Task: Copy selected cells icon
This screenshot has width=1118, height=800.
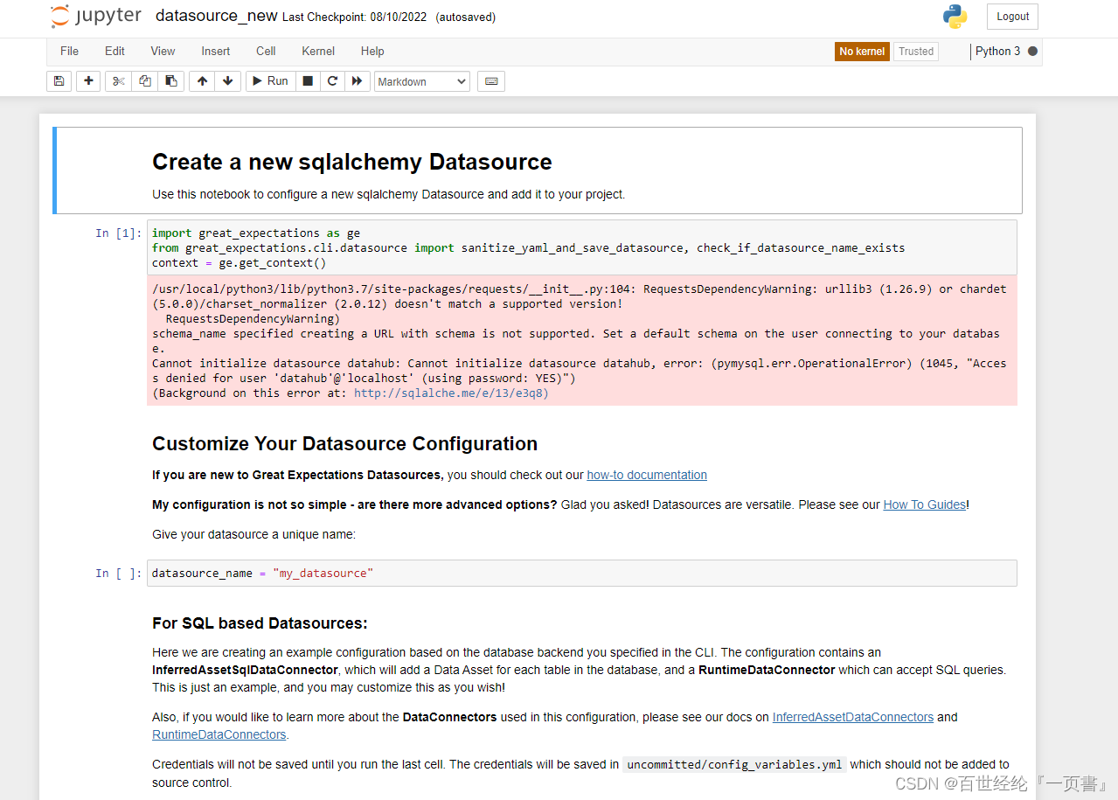Action: pyautogui.click(x=145, y=81)
